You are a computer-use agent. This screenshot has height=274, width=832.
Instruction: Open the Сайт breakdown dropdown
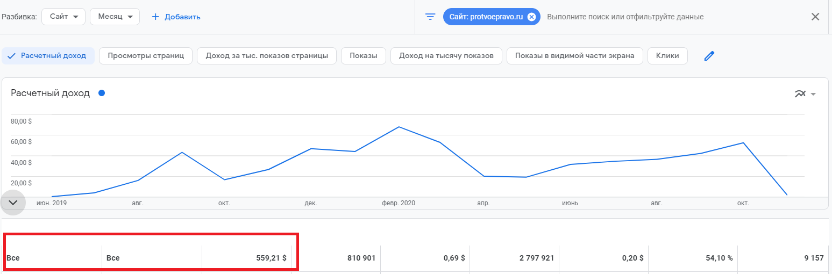click(63, 17)
